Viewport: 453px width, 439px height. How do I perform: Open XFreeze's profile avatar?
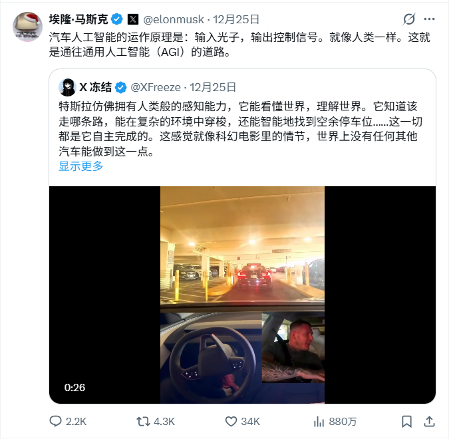[x=67, y=87]
